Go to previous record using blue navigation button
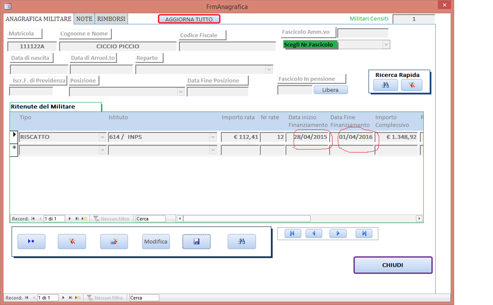493x305 pixels. 314,233
